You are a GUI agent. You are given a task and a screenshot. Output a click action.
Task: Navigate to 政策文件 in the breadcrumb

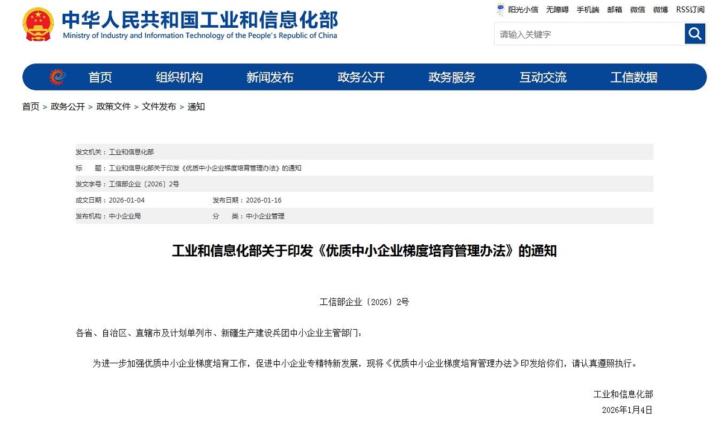pyautogui.click(x=114, y=107)
